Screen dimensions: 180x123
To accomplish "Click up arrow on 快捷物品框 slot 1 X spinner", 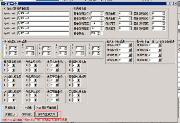I will pos(15,47).
